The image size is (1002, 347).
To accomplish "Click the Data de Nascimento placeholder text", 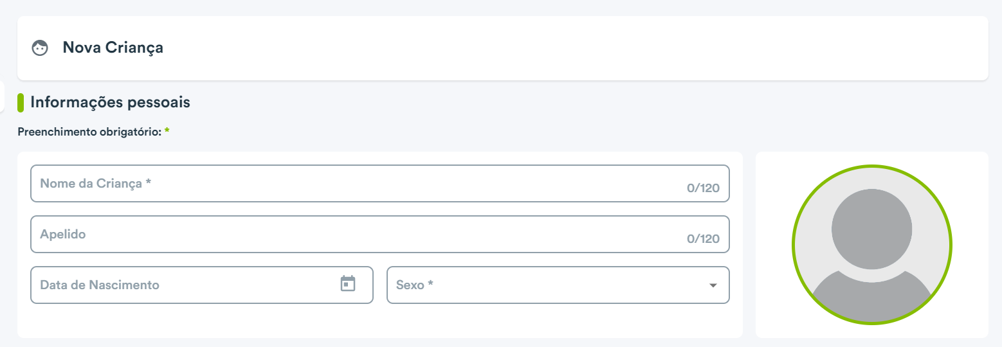I will point(100,285).
